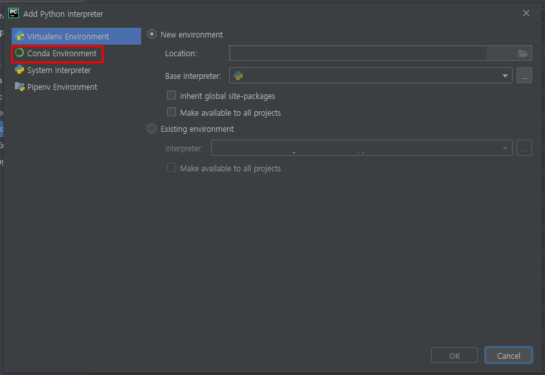
Task: Open the folder browse icon for Location
Action: [x=523, y=53]
